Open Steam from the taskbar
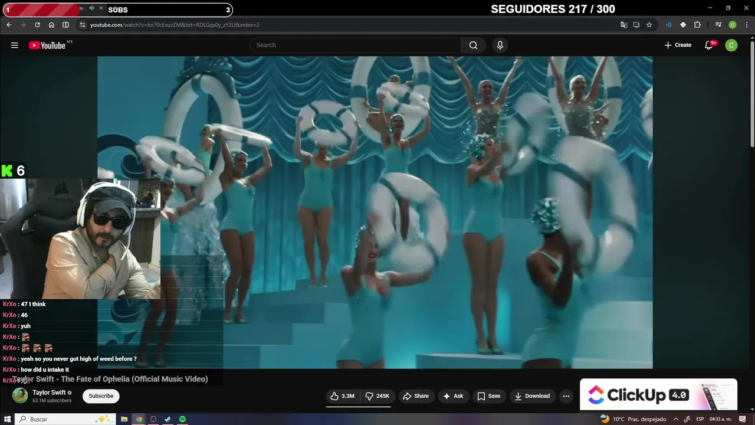Screen dimensions: 755x425 (x=168, y=419)
